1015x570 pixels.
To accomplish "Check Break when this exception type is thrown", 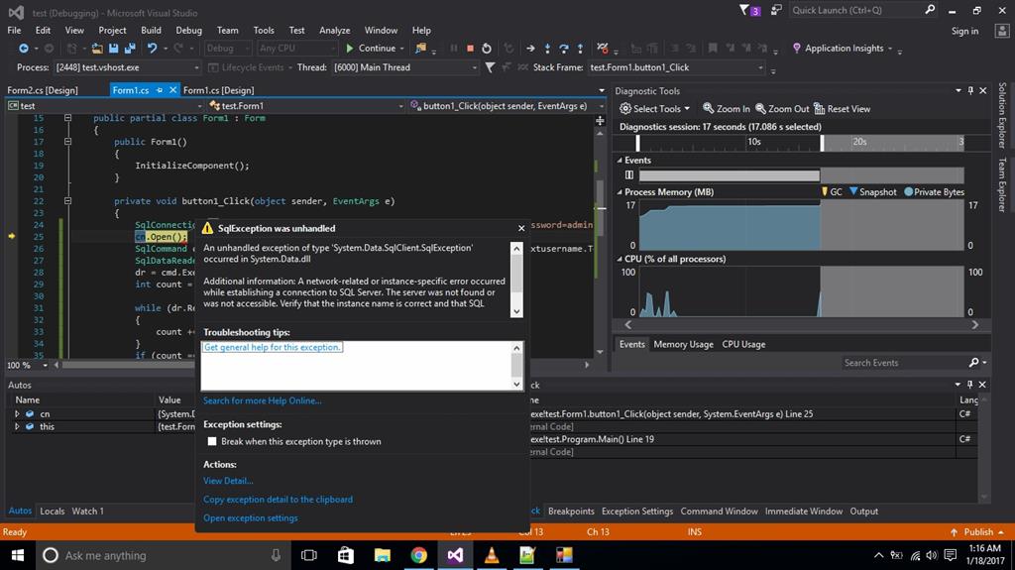I will pos(212,442).
